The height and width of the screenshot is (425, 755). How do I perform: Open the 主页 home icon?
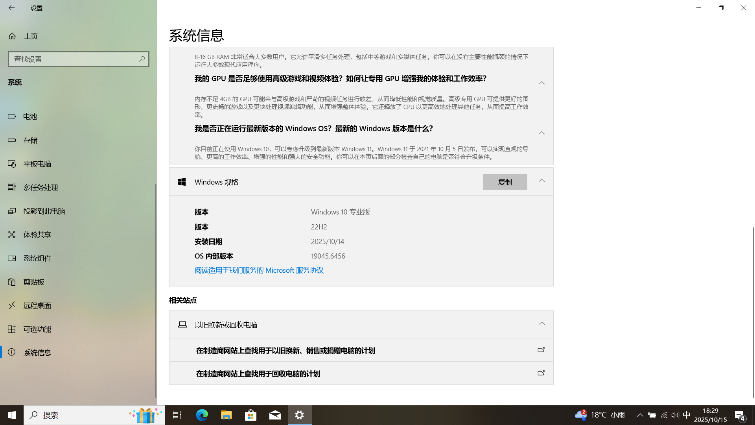(x=12, y=36)
